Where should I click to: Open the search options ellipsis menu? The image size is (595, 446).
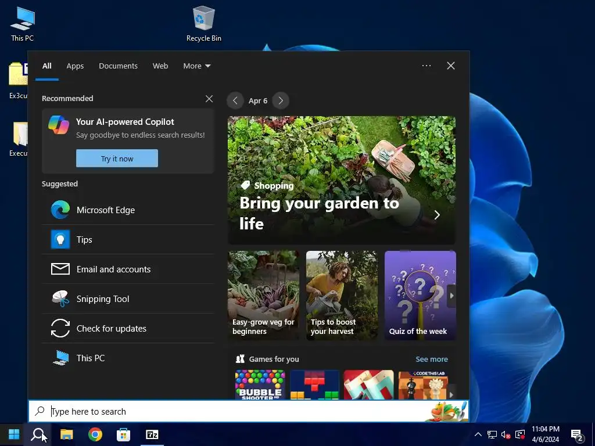(426, 66)
